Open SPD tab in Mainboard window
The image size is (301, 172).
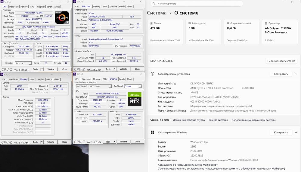[105, 7]
